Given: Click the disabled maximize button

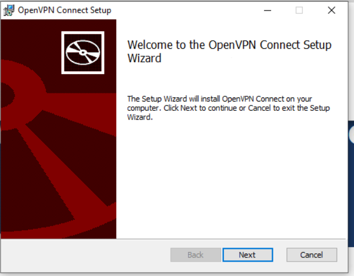Looking at the screenshot, I should pos(299,10).
